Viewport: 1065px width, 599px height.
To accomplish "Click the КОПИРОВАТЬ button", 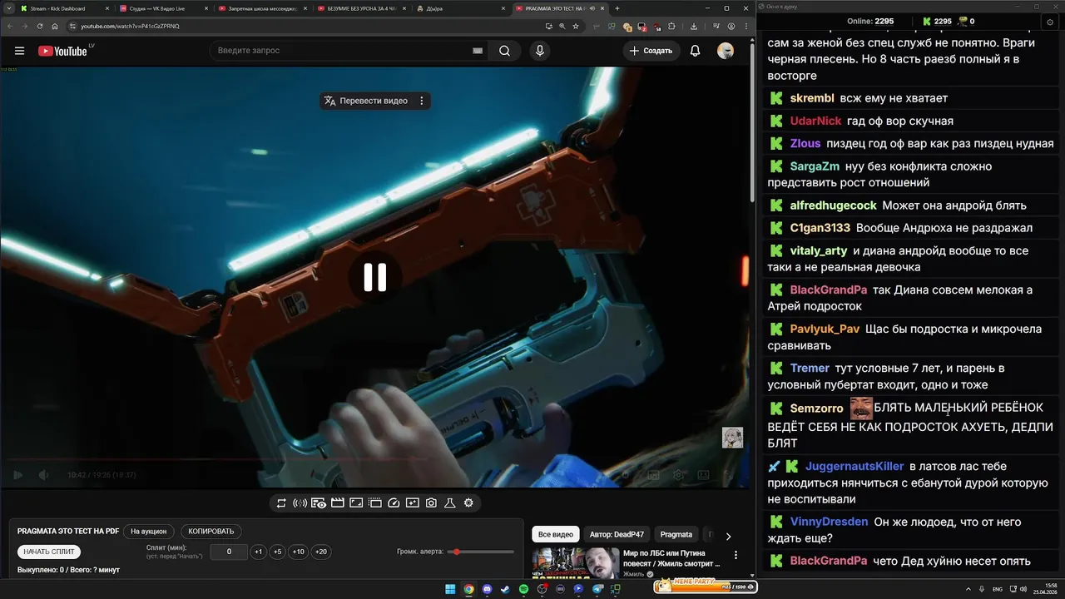I will [x=211, y=531].
